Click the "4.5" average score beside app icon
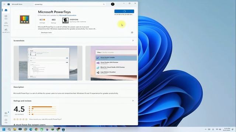Screen dimensions: 236x132 (x=42, y=19)
